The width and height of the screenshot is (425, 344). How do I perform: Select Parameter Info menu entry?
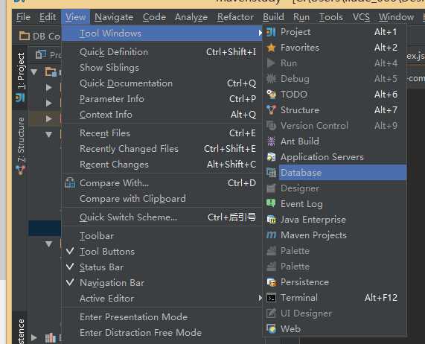click(x=162, y=99)
